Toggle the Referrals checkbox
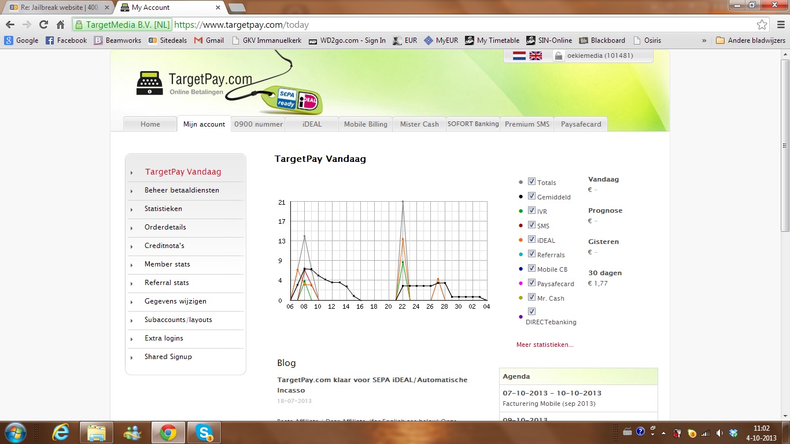Viewport: 790px width, 444px height. tap(531, 254)
